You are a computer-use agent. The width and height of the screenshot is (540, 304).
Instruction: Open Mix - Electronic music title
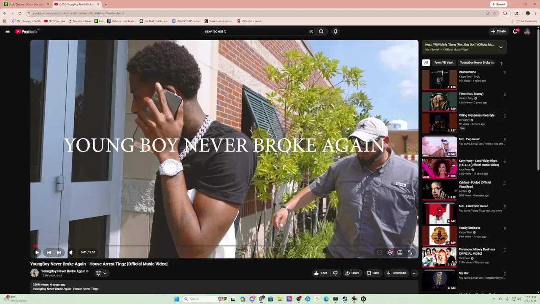coord(473,206)
